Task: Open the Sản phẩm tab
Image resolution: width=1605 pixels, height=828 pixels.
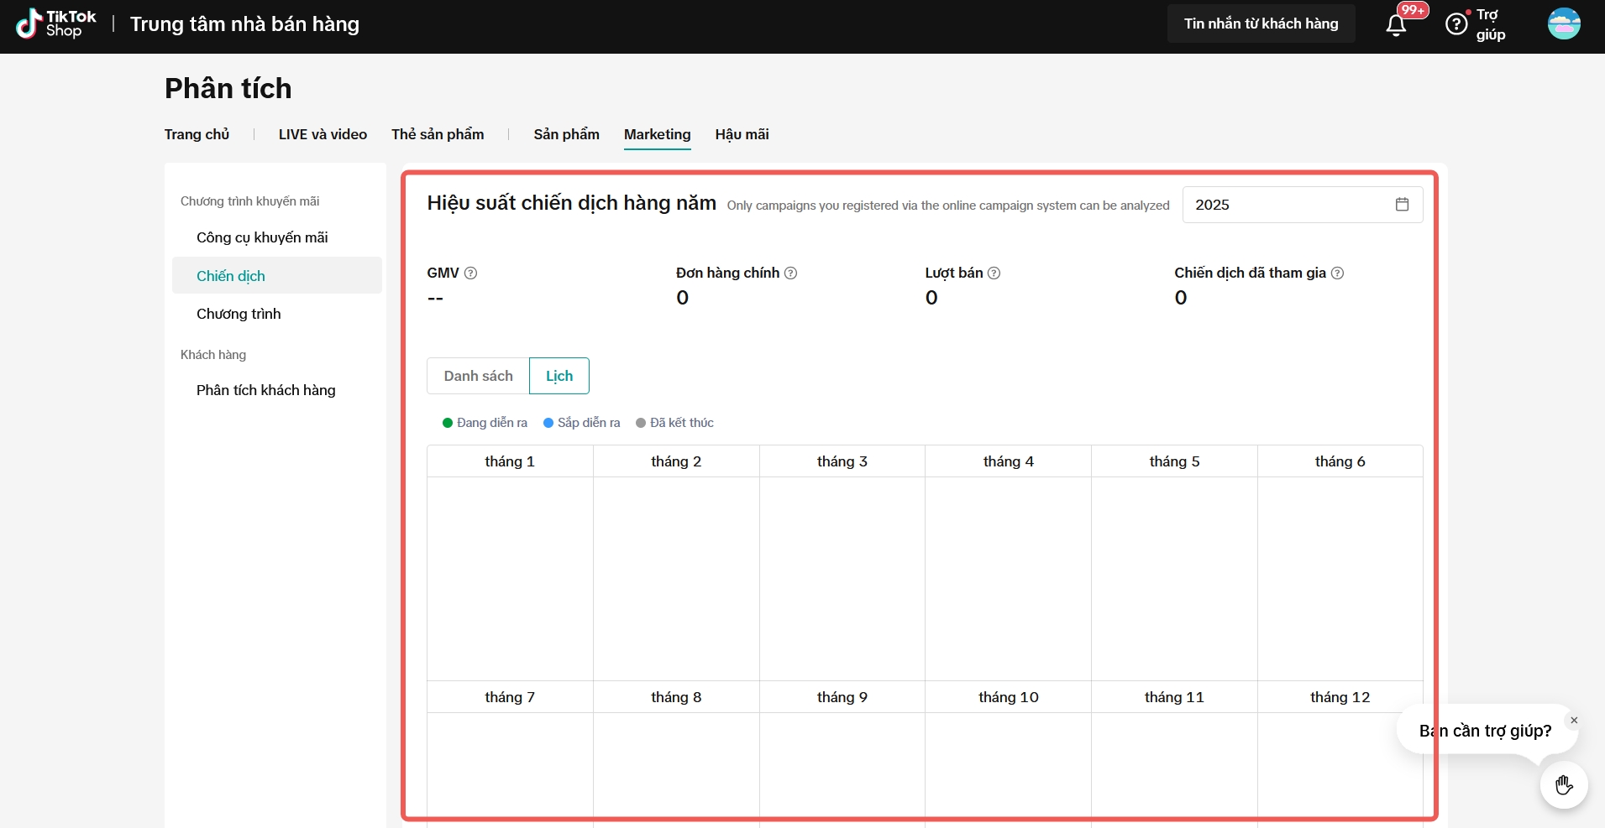Action: (566, 134)
